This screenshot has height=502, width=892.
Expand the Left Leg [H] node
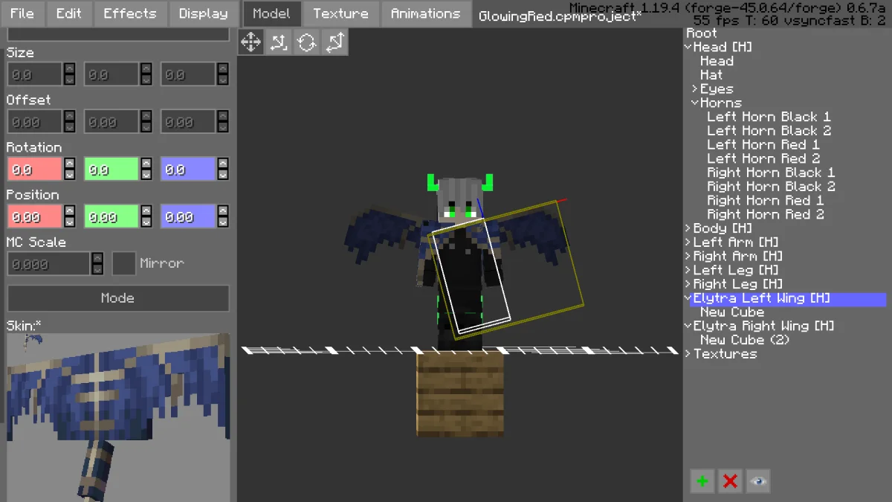click(x=688, y=271)
